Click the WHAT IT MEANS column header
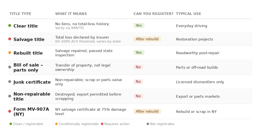261x130 pixels. [x=71, y=14]
